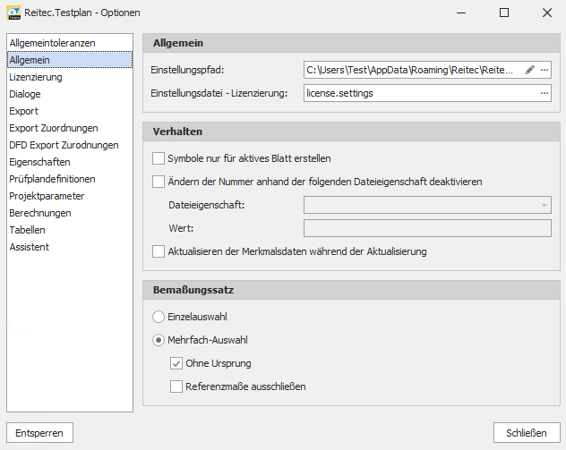Click the Einstellungspfad path text field
This screenshot has height=450, width=566.
click(x=412, y=70)
